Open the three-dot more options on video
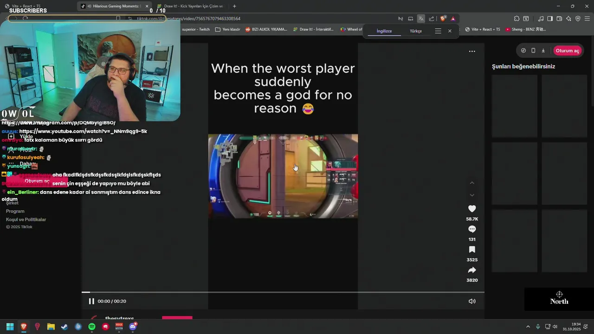Image resolution: width=594 pixels, height=334 pixels. [472, 51]
